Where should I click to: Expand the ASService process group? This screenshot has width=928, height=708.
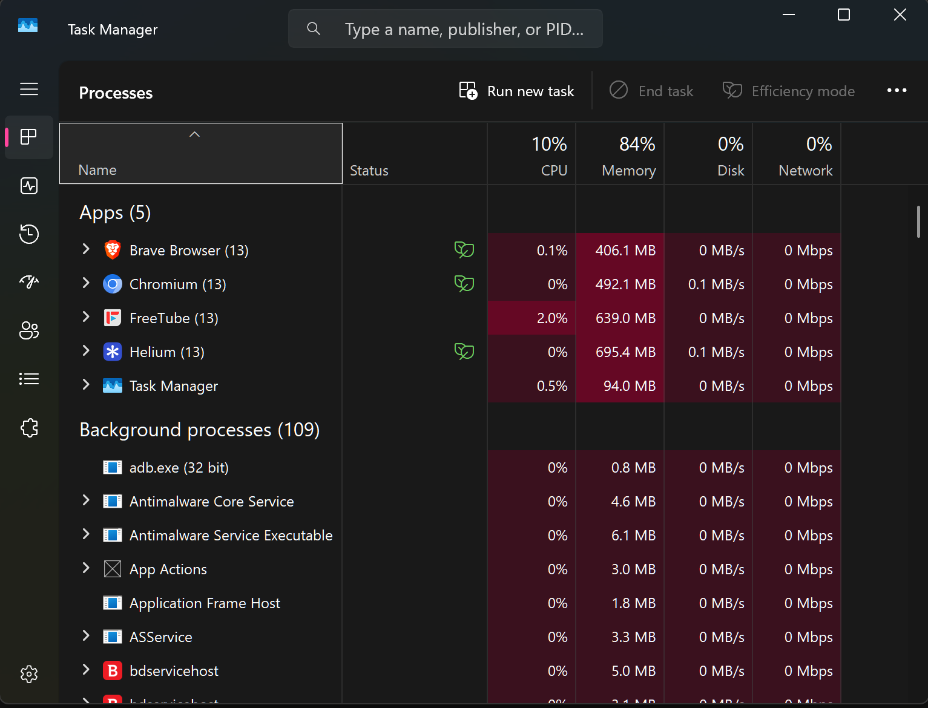click(x=86, y=635)
